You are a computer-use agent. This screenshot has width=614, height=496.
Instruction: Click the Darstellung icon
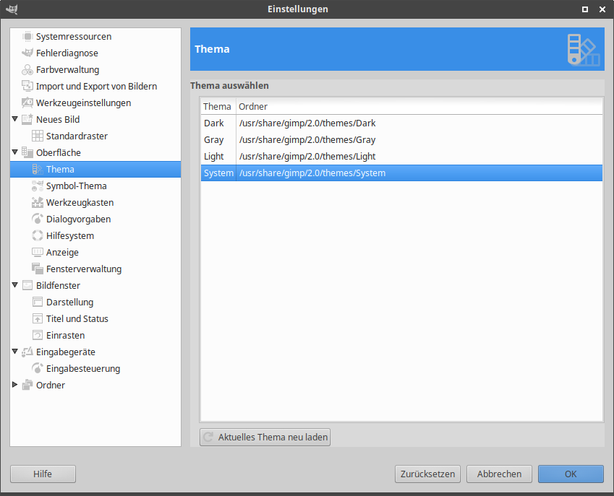pos(38,302)
